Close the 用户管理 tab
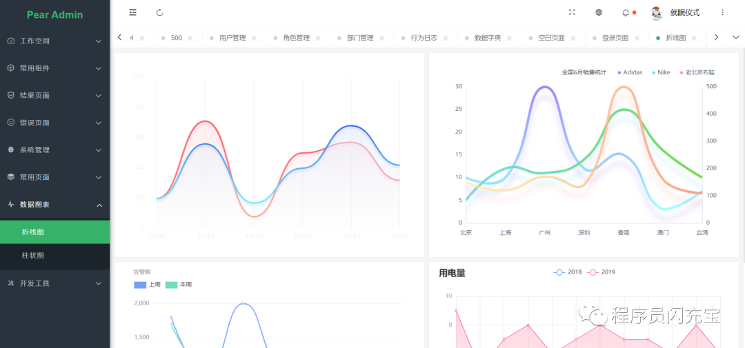The image size is (745, 348). pos(254,38)
